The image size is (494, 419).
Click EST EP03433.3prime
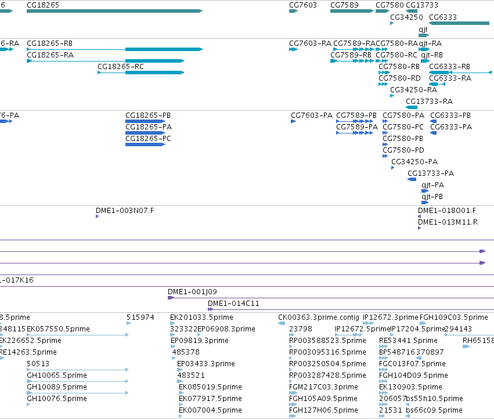point(205,363)
